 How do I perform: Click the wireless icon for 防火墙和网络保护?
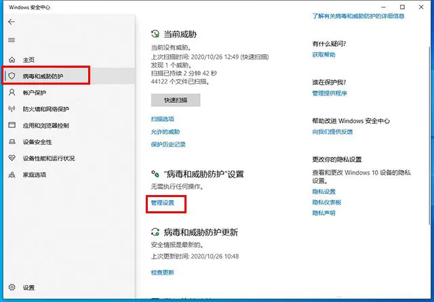click(x=12, y=109)
